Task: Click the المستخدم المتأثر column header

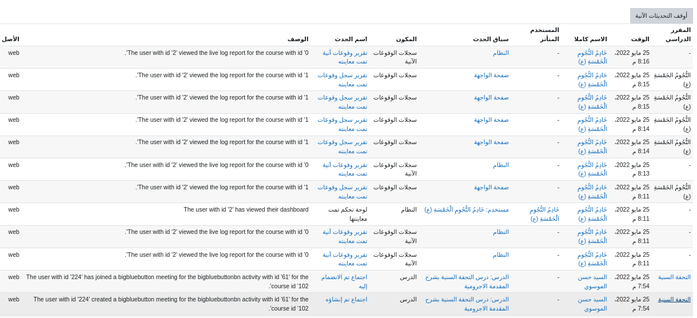Action: click(x=545, y=34)
